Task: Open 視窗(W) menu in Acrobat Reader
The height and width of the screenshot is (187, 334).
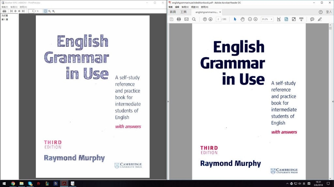Action: click(195, 7)
